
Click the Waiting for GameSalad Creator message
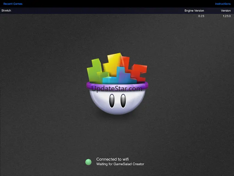pyautogui.click(x=120, y=164)
